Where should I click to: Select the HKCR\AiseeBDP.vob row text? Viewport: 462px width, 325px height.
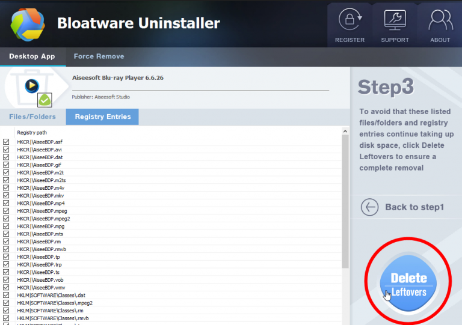[x=40, y=280]
